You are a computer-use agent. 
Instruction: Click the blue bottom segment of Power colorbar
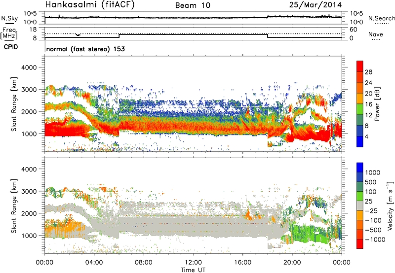[360, 141]
